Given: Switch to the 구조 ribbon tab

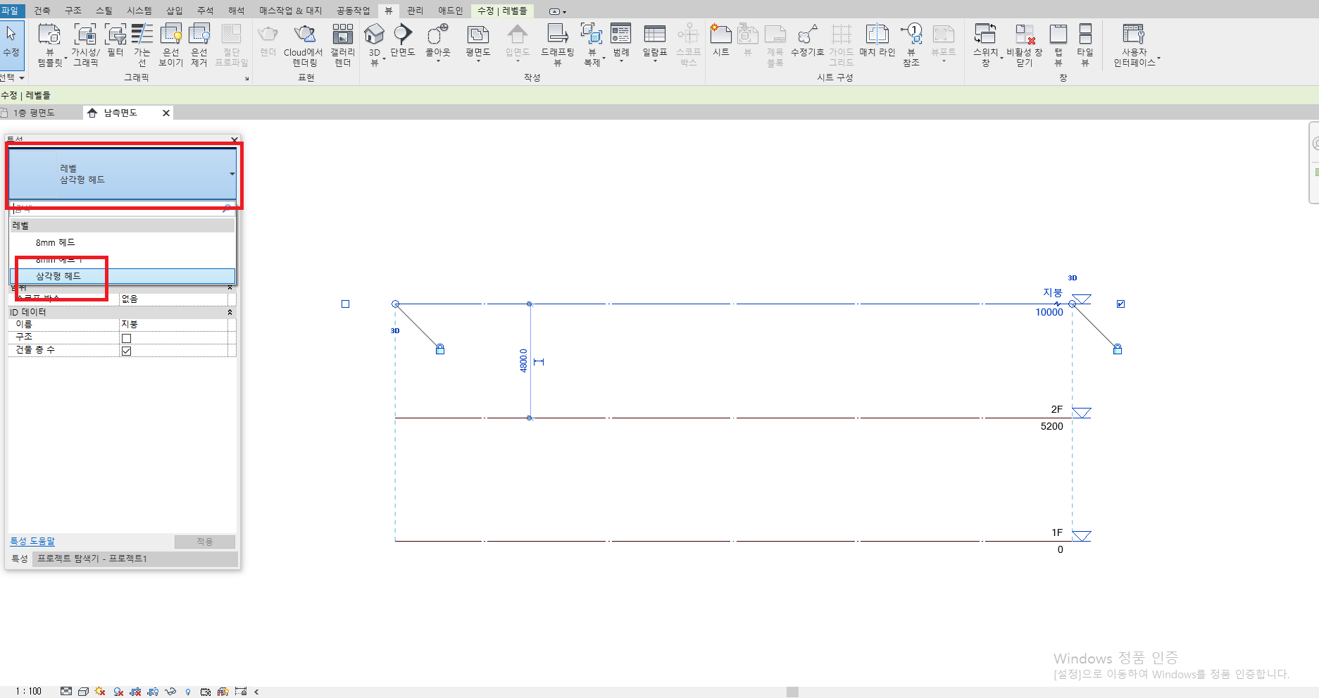Looking at the screenshot, I should 73,11.
